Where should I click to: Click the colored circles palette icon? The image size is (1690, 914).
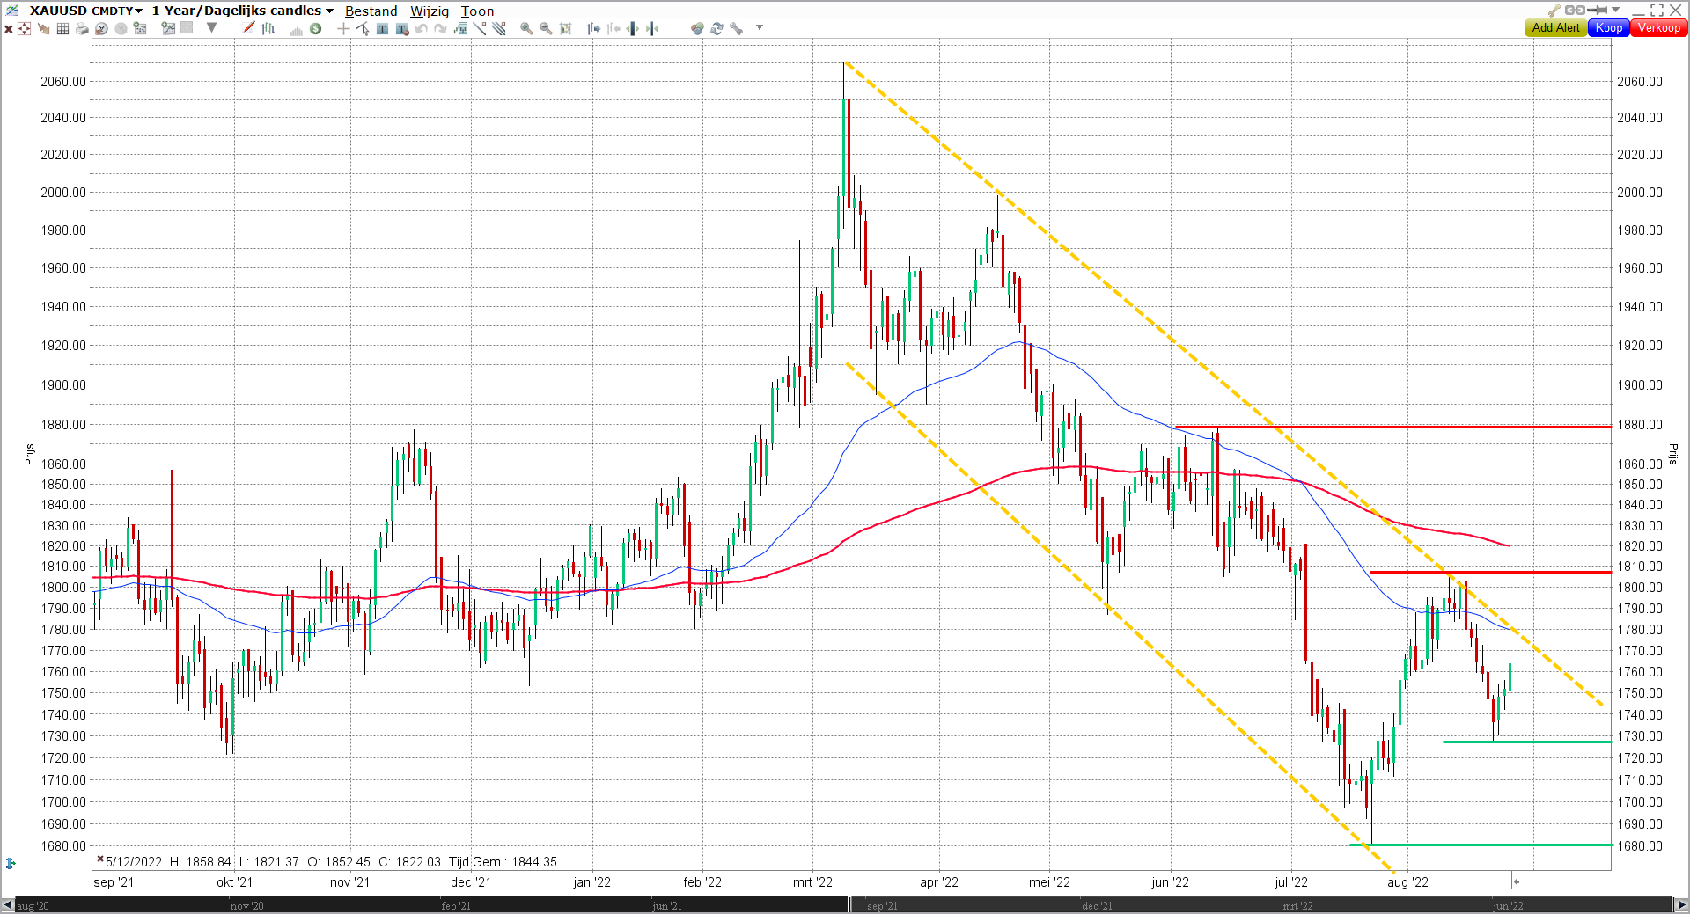[697, 28]
